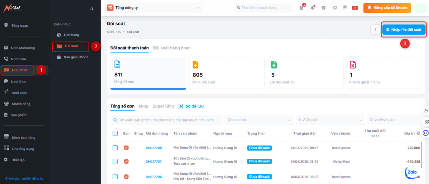
Task: Open the clipboard tasks icon with badge
Action: 301,8
